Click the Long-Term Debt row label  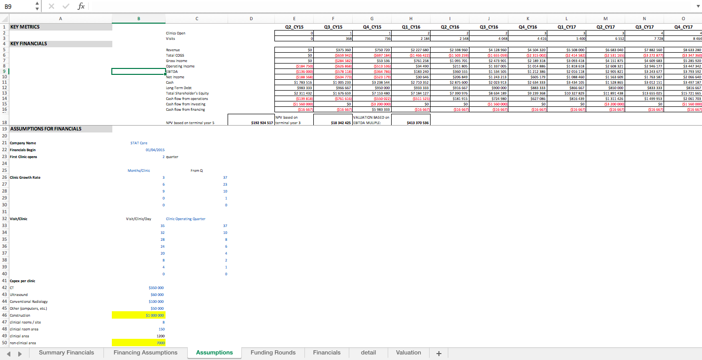(178, 88)
